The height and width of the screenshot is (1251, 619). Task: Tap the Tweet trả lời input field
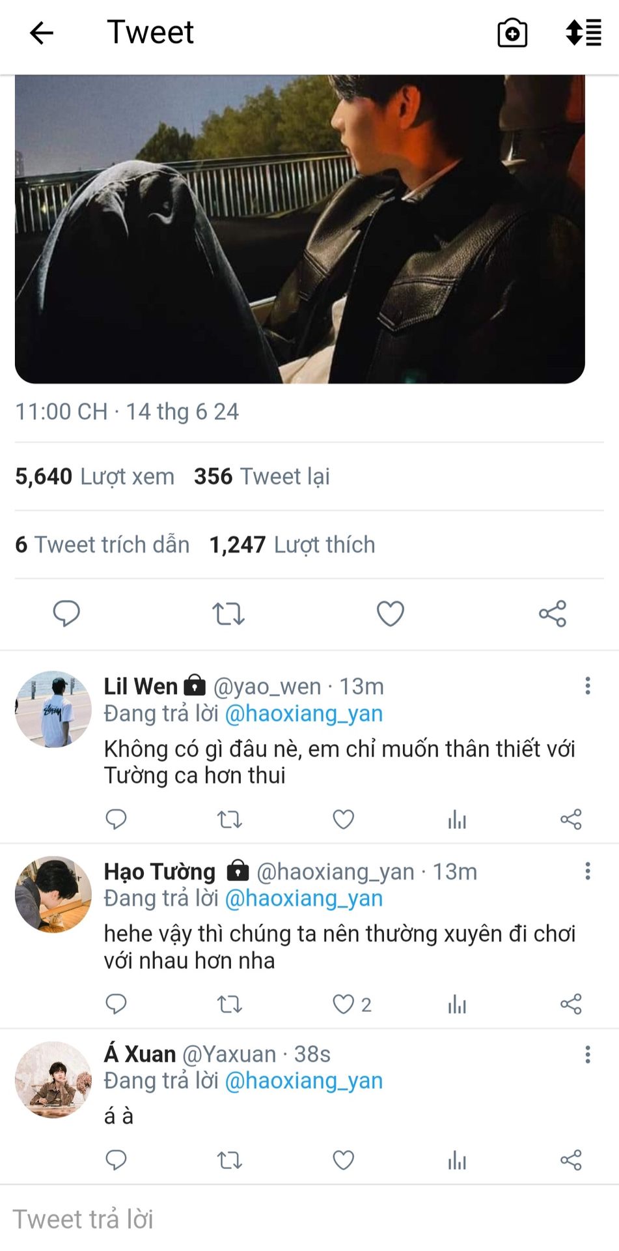tap(309, 1218)
